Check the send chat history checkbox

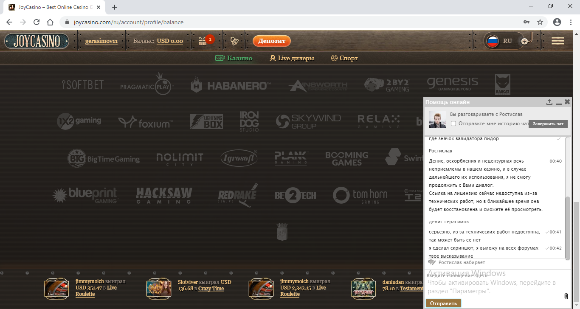coord(453,124)
